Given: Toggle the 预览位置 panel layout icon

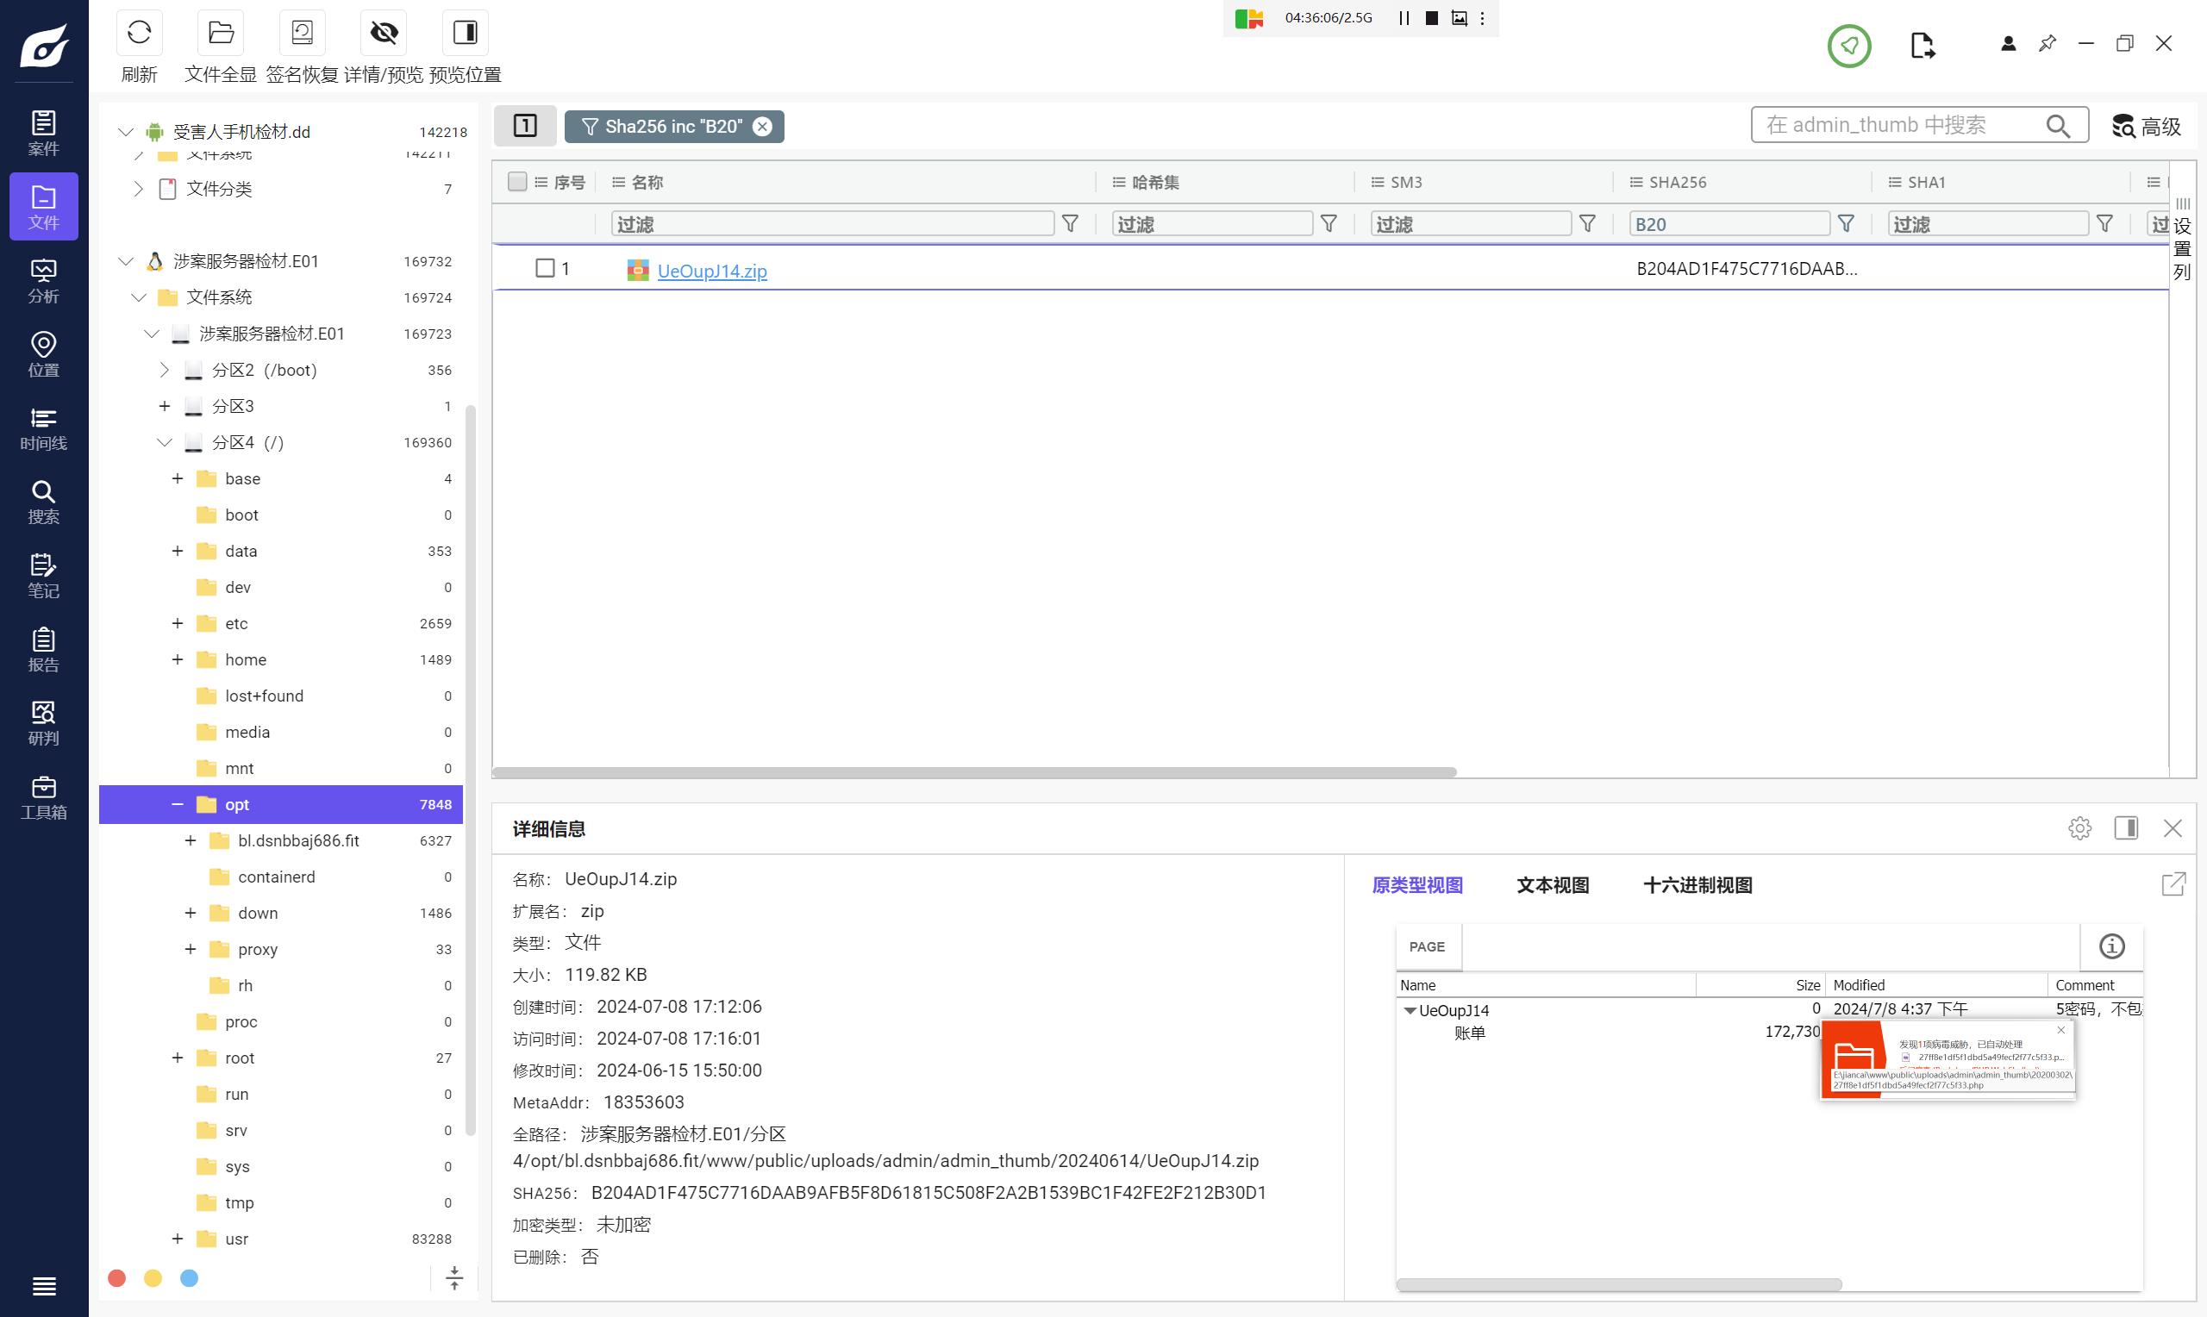Looking at the screenshot, I should click(x=466, y=34).
